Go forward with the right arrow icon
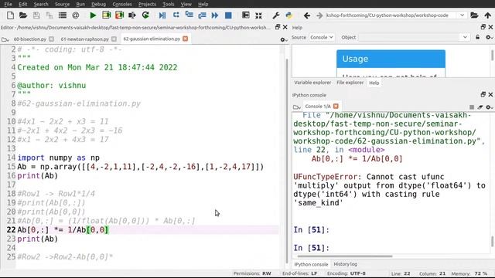This screenshot has width=495, height=278. point(319,15)
